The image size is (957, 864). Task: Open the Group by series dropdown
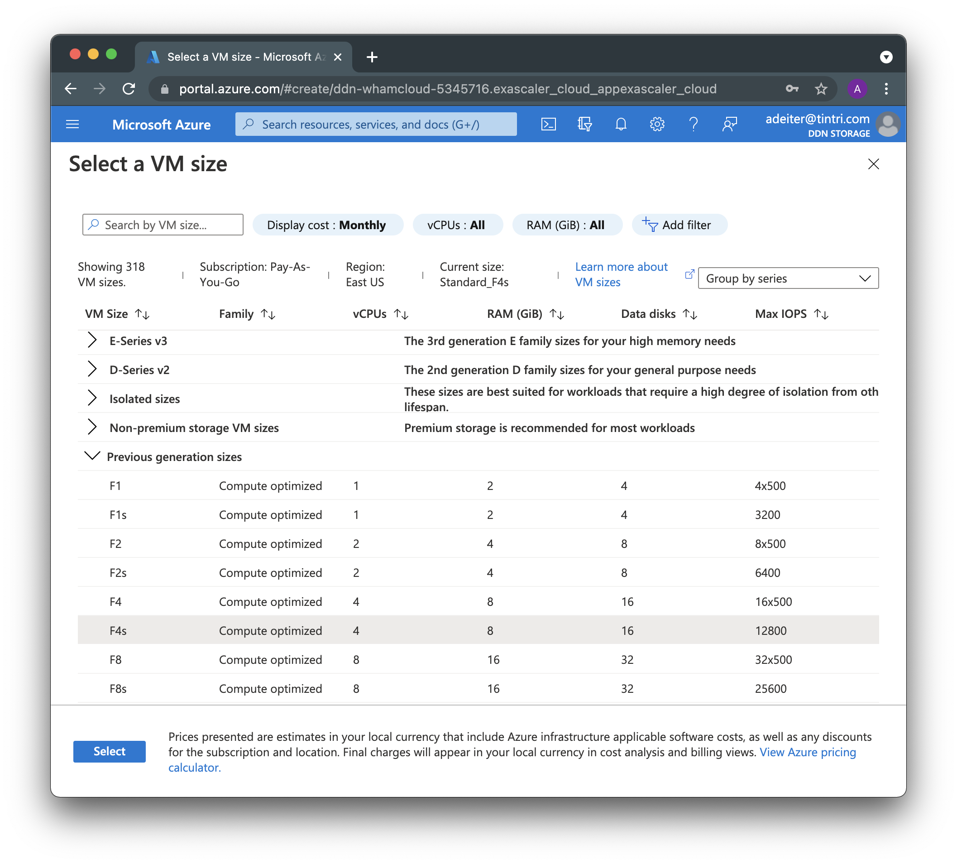(x=788, y=278)
